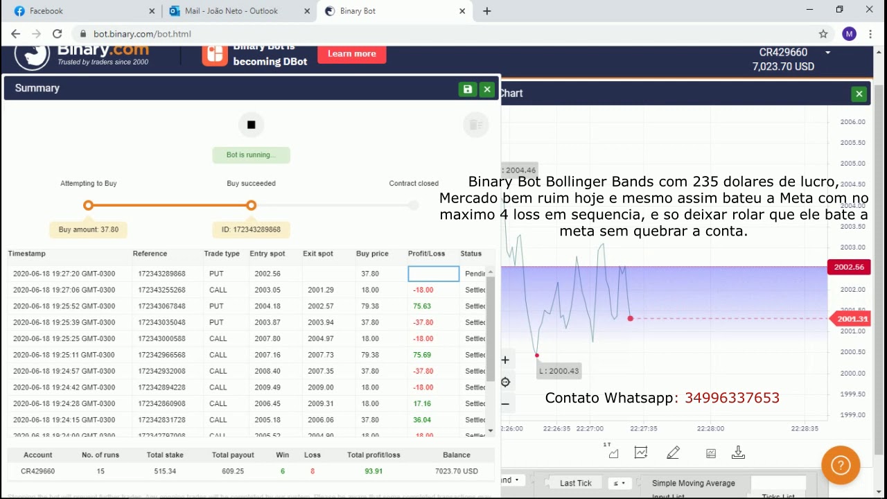Open a new browser tab
The image size is (887, 499).
(x=487, y=11)
